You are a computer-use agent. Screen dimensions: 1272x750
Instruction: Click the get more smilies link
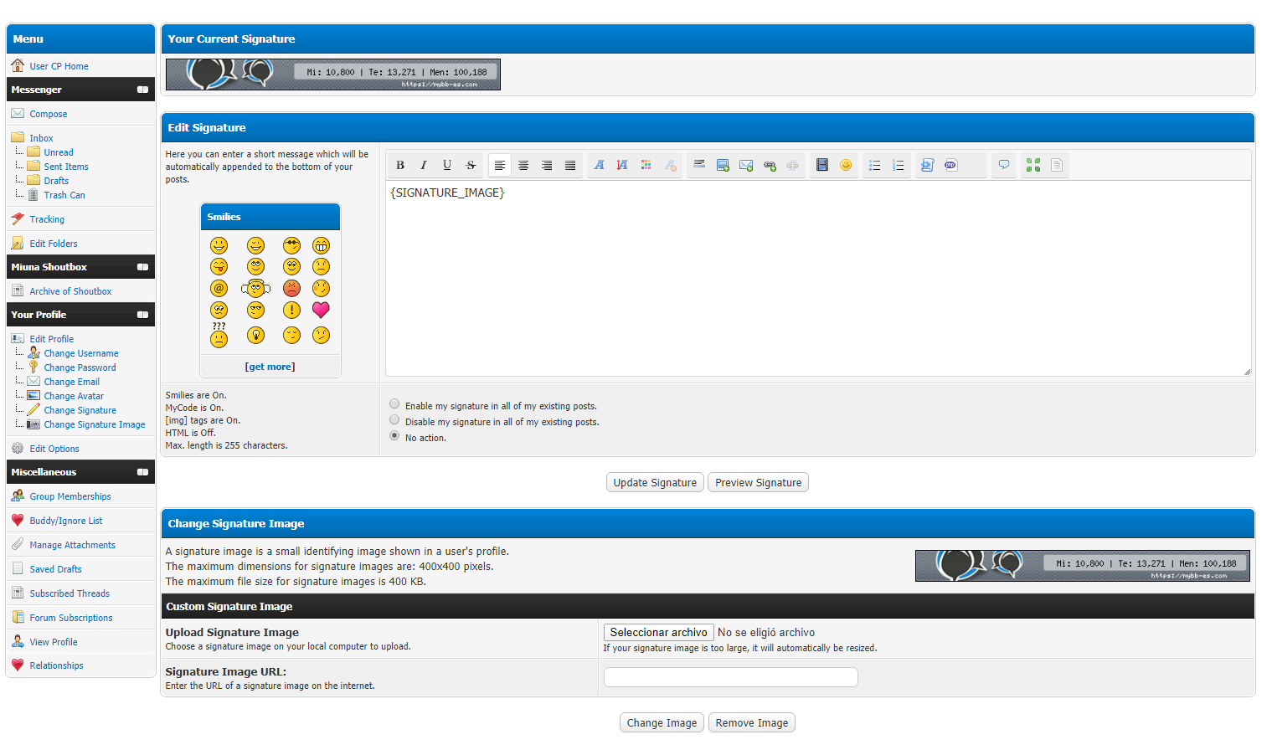(270, 367)
